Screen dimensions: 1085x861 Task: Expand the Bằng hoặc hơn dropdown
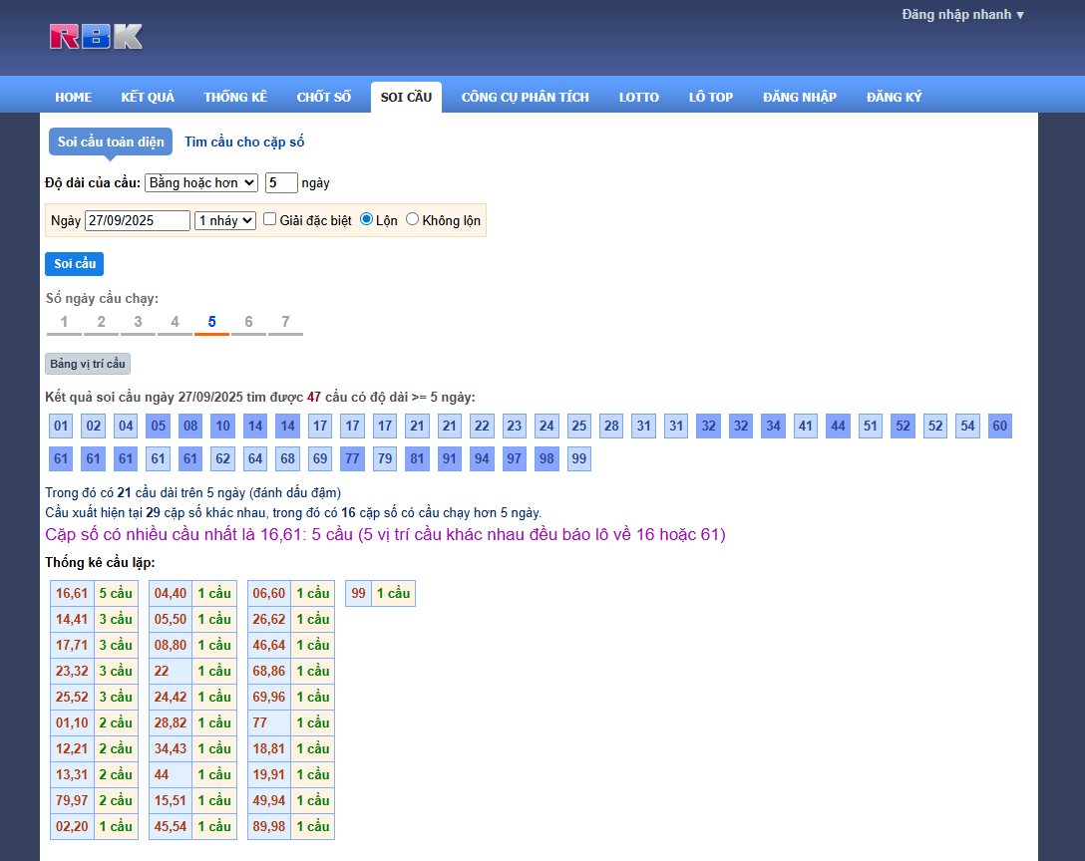click(x=201, y=182)
